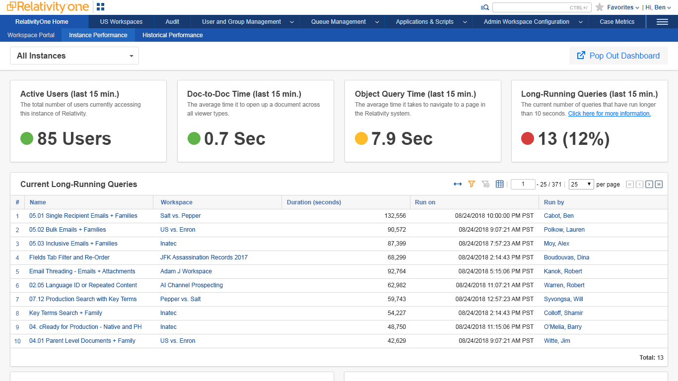Open query 07.12 Production Search with Key Terms
This screenshot has width=678, height=381.
(83, 299)
